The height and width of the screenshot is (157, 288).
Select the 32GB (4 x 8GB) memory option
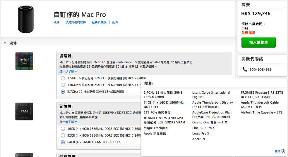point(63,135)
